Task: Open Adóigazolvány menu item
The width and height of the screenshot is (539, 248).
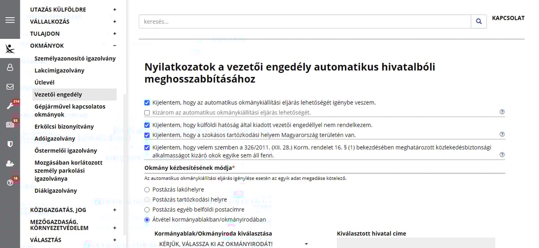Action: 55,138
